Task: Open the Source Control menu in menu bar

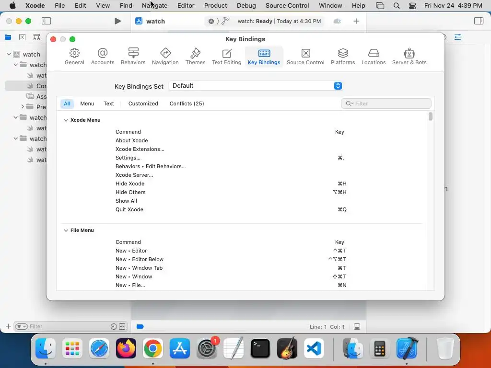Action: click(287, 5)
